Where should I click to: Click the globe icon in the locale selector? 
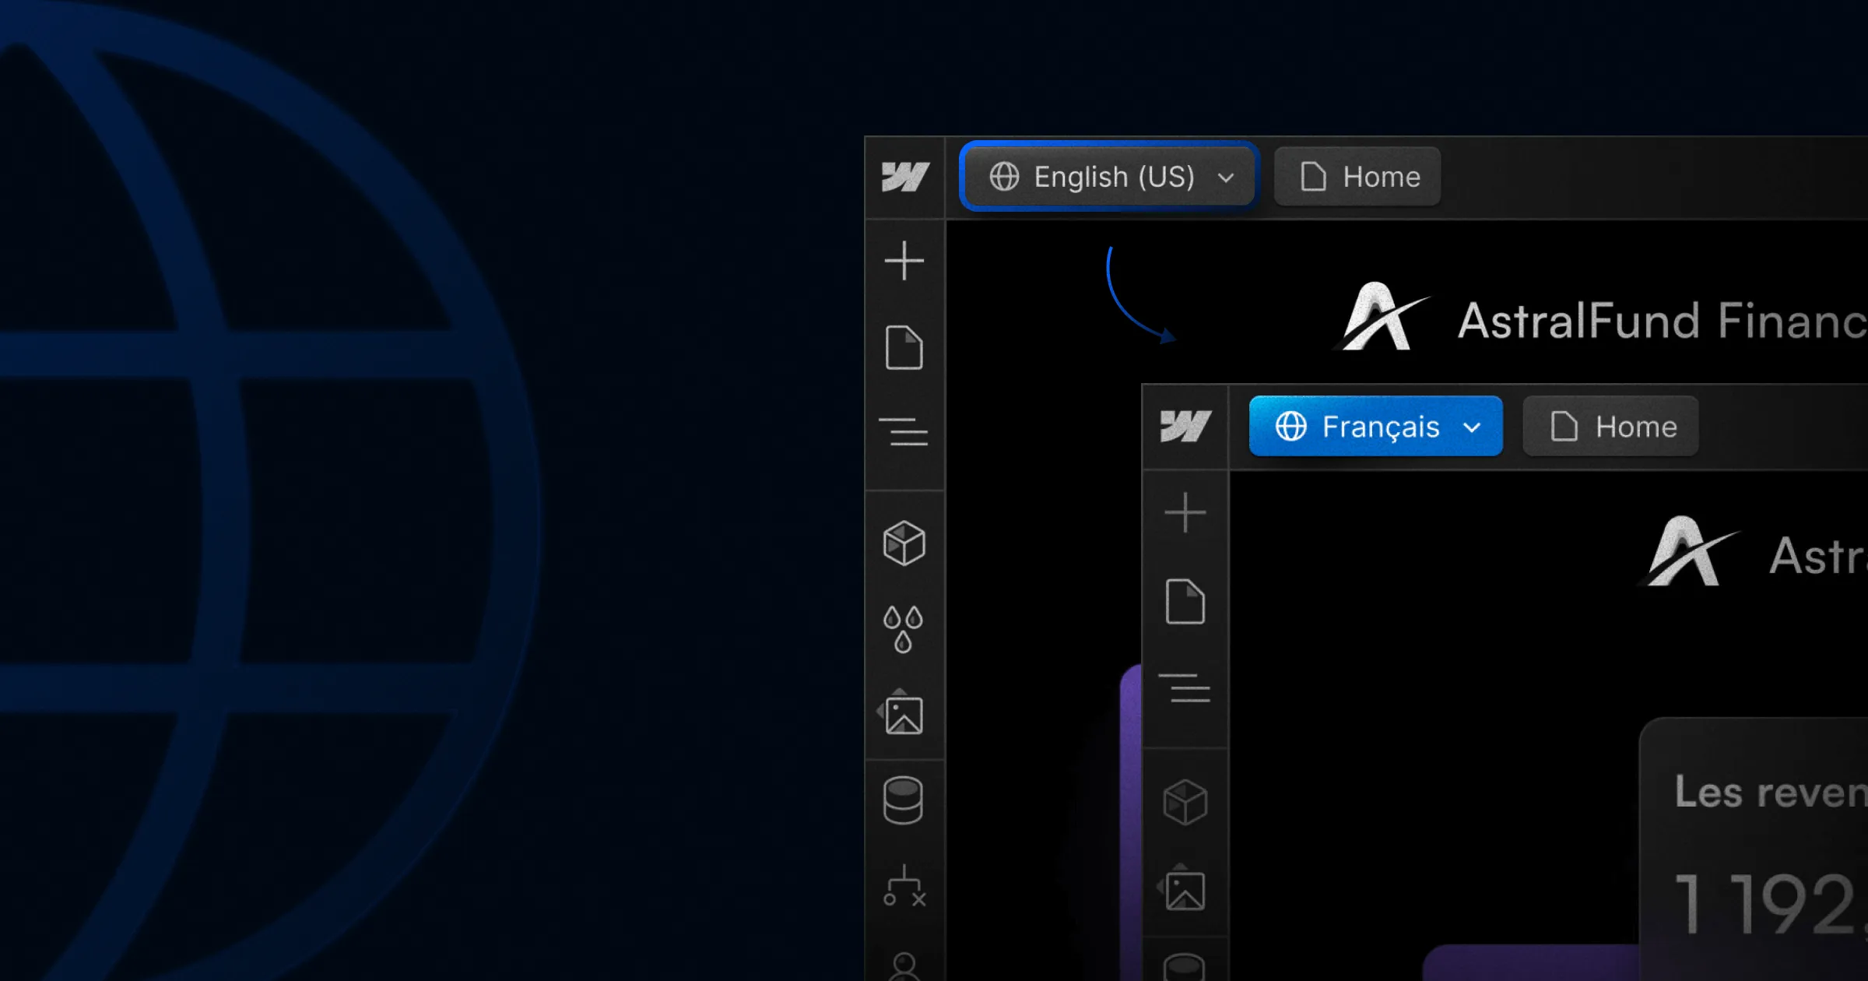(1004, 176)
